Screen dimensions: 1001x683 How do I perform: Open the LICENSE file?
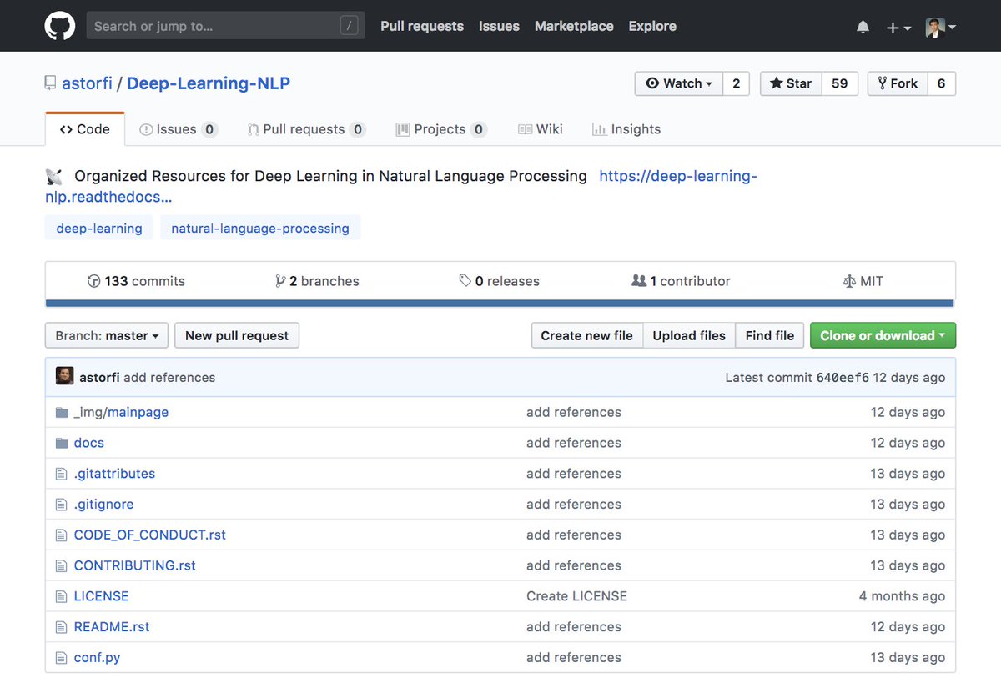(x=102, y=596)
